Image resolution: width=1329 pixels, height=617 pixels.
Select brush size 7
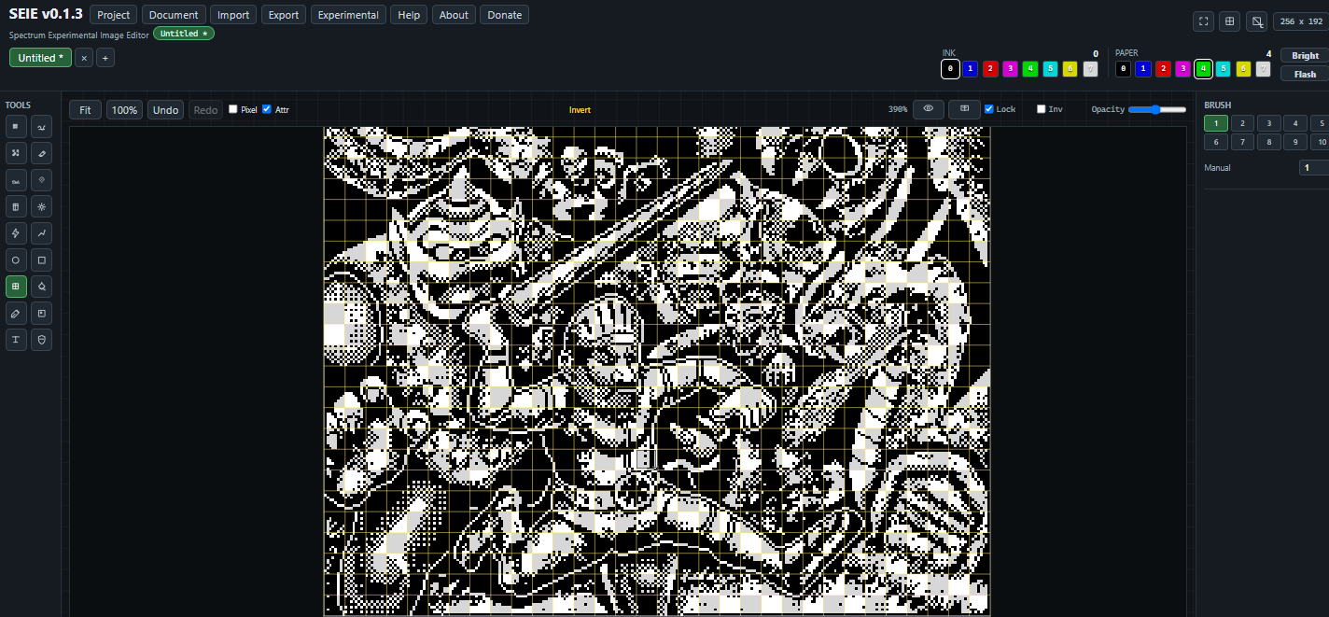tap(1241, 142)
